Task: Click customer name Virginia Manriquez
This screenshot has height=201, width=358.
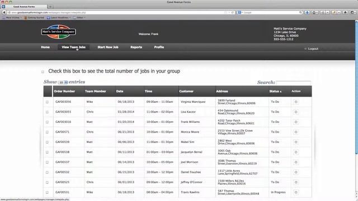Action: [193, 102]
